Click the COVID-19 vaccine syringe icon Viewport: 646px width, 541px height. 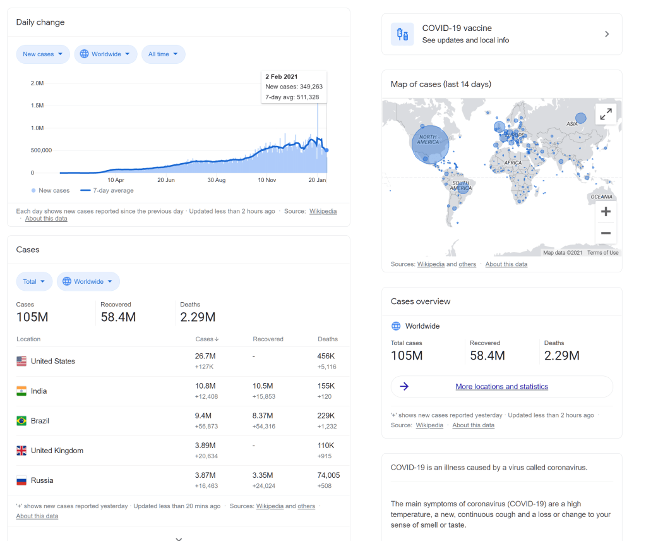(x=402, y=34)
